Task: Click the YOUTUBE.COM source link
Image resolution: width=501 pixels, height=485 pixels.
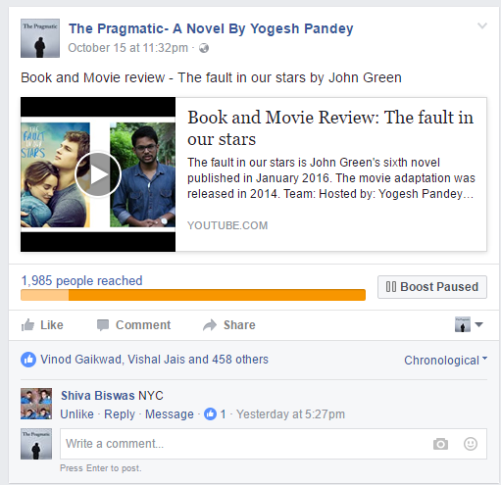Action: pyautogui.click(x=227, y=225)
